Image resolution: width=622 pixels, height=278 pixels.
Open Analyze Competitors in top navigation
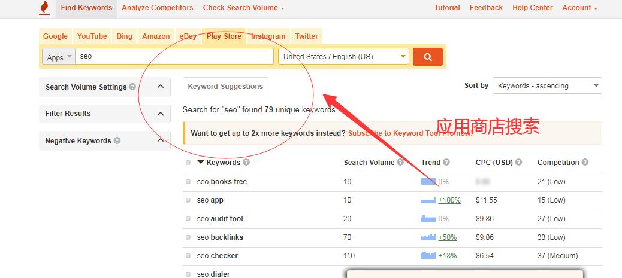(x=158, y=8)
